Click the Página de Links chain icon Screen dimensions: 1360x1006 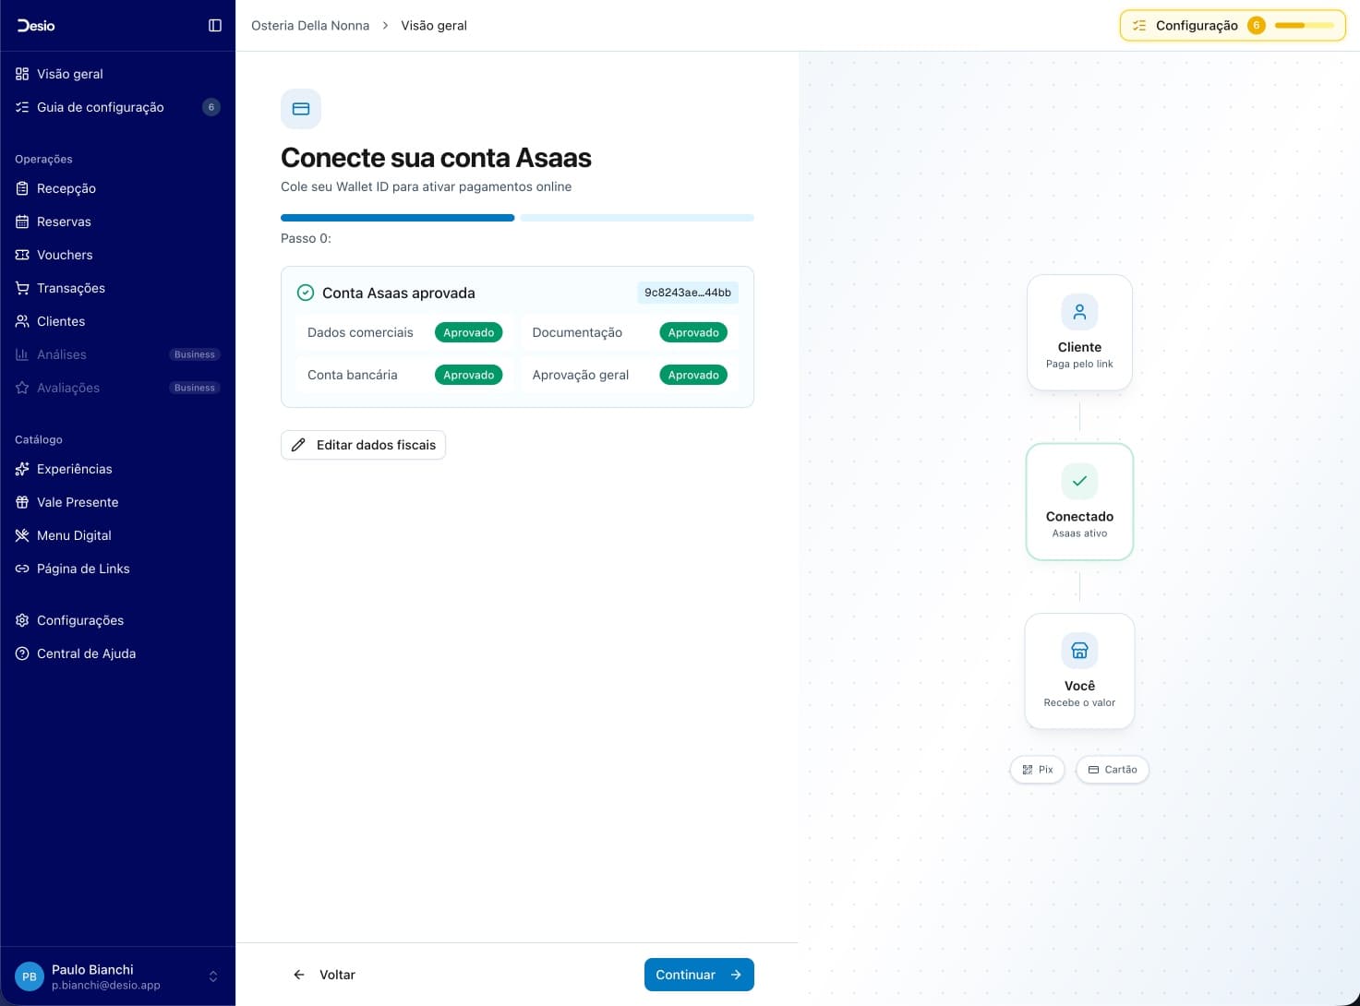(22, 569)
